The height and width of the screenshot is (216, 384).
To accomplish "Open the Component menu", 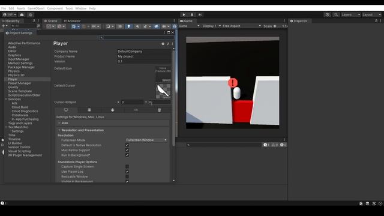I will click(55, 8).
